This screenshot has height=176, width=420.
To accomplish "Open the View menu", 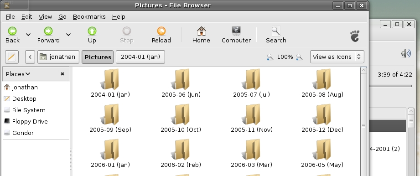I will click(x=45, y=17).
